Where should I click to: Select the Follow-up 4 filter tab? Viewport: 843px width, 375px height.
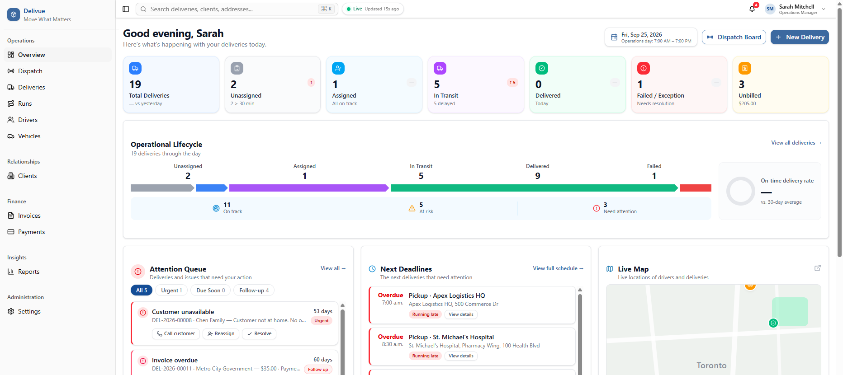[x=254, y=291]
